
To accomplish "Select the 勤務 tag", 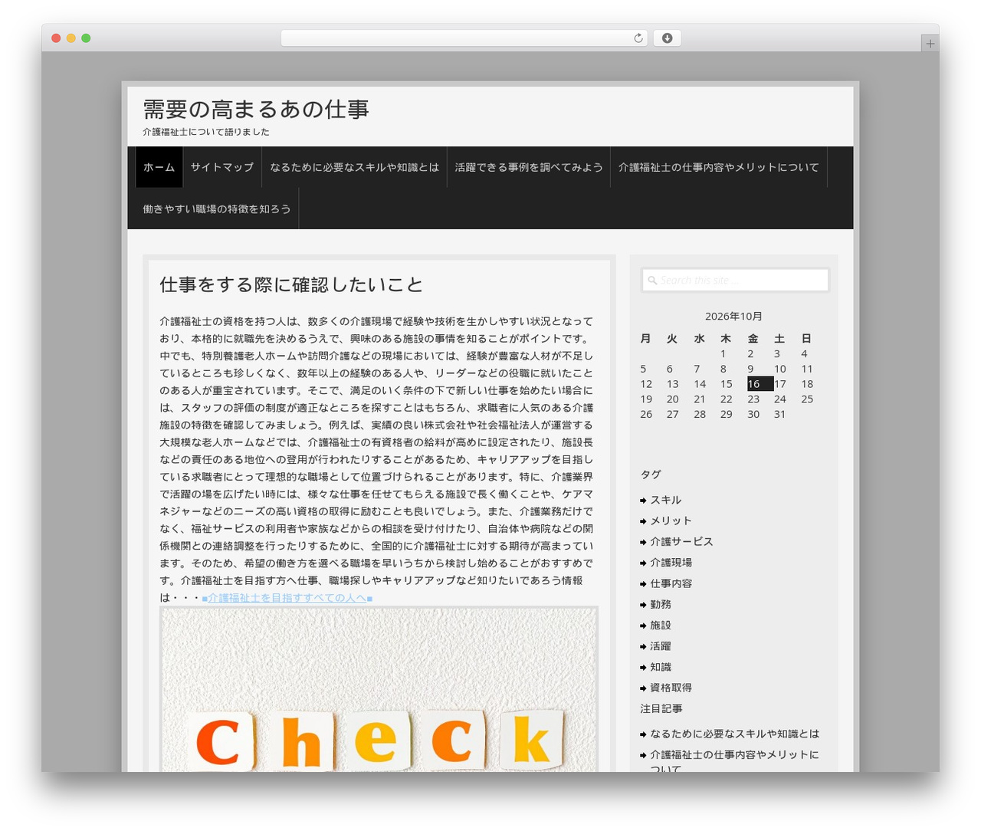I will 661,604.
